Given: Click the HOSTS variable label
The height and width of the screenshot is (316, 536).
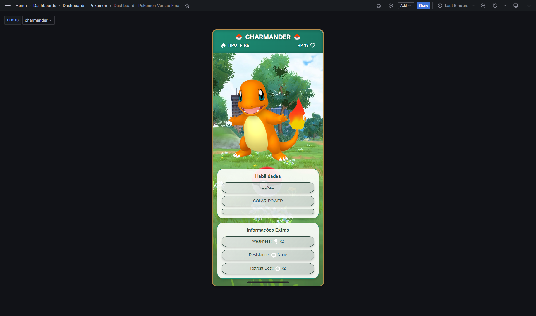Looking at the screenshot, I should point(13,20).
